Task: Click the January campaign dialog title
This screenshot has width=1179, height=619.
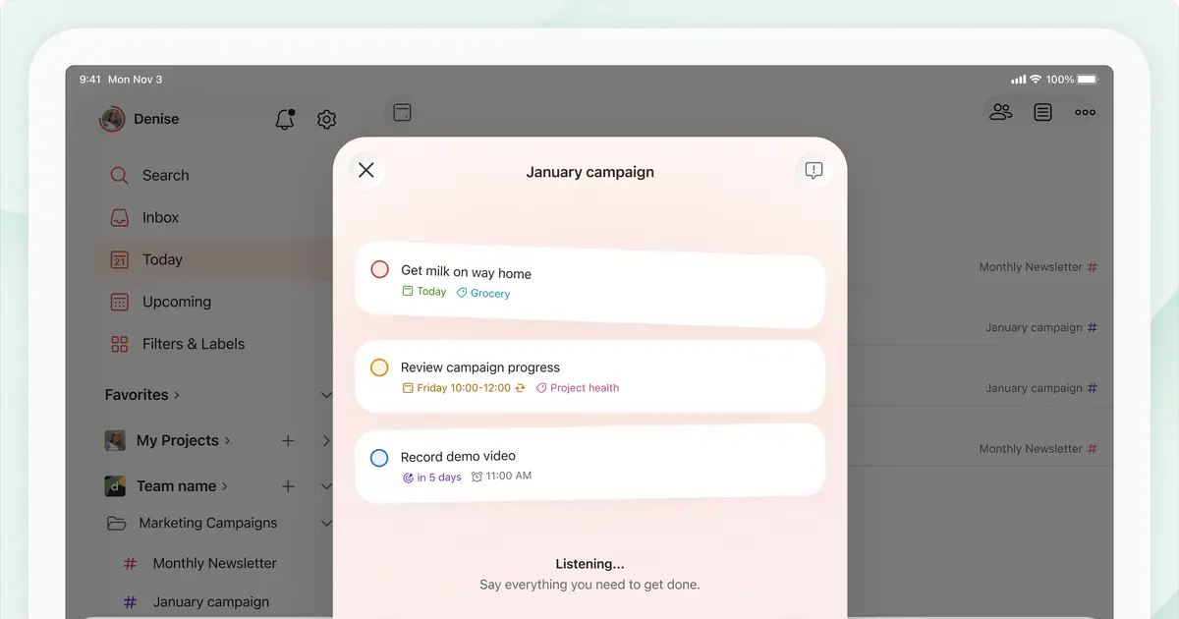Action: (589, 172)
